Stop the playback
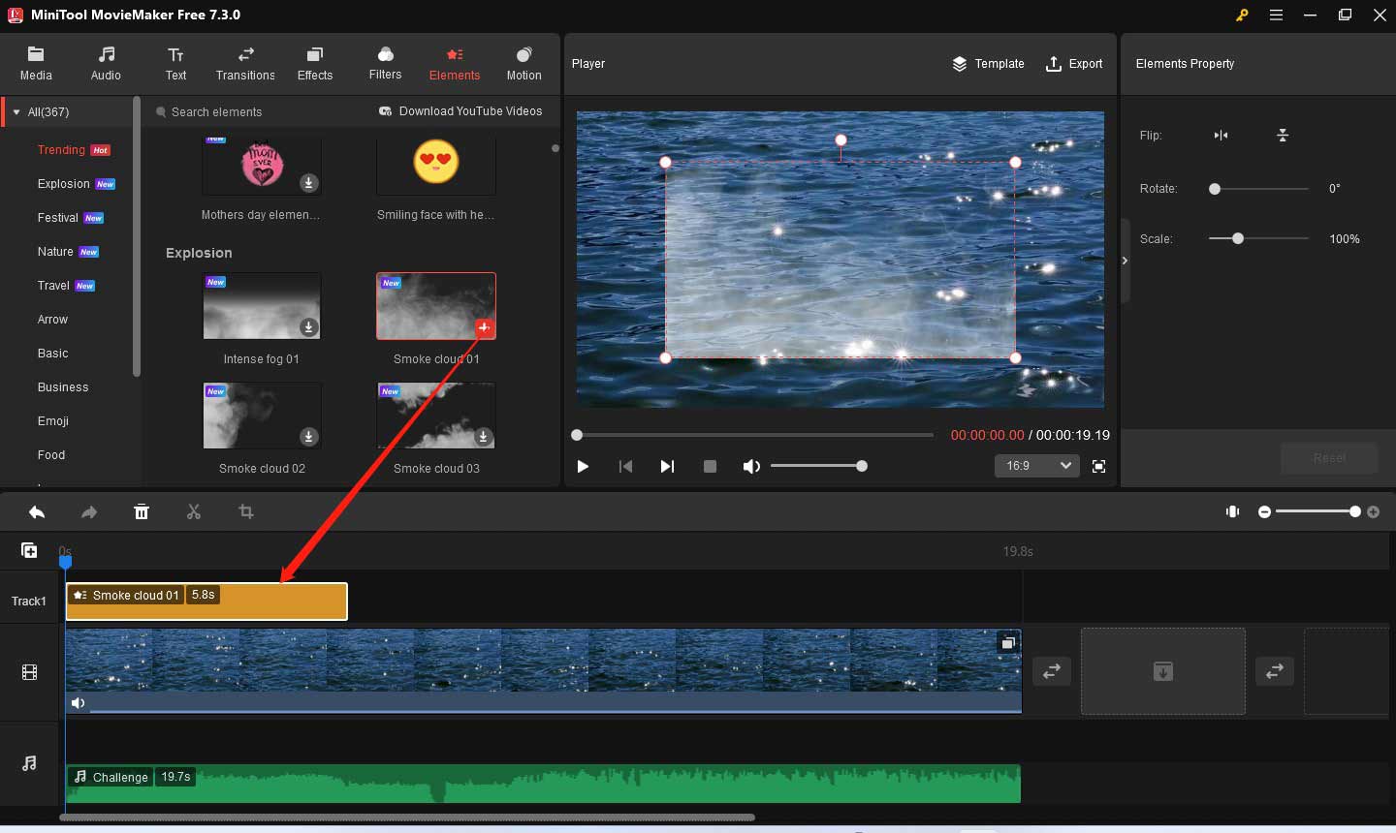This screenshot has height=833, width=1396. click(x=710, y=467)
